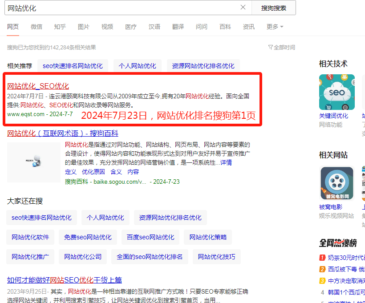Clear the search box using the X icon
The image size is (365, 303).
point(243,8)
